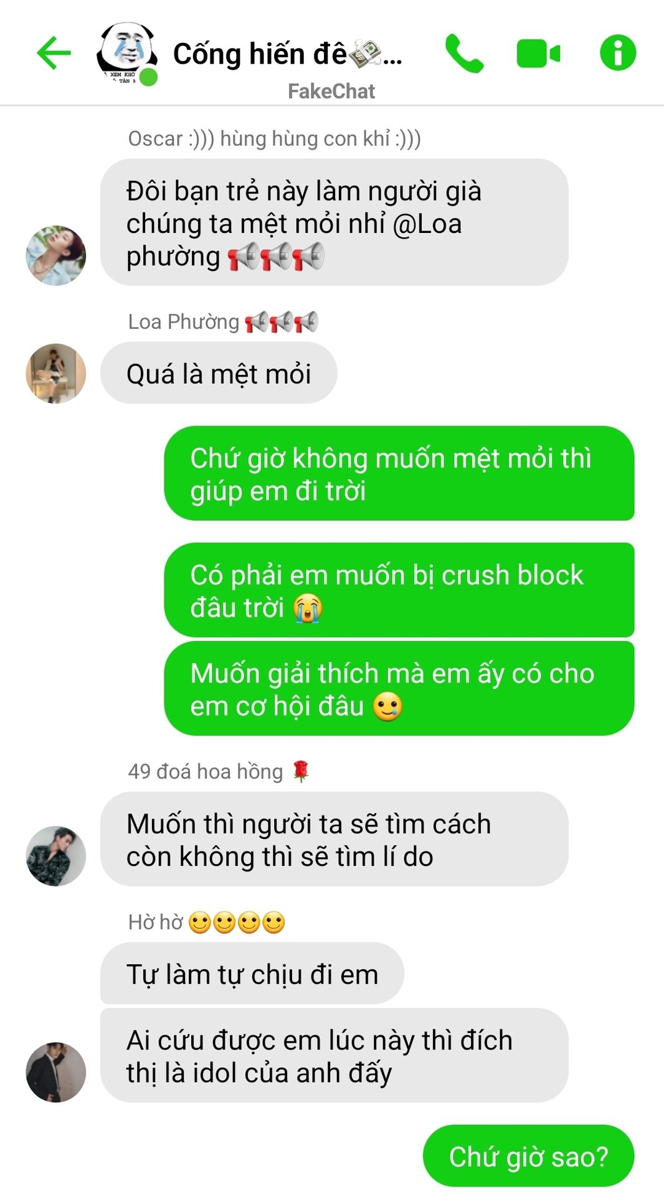Viewport: 664px width, 1196px height.
Task: Select message Muốn thì người ta sẽ tìm cách
Action: coord(334,839)
